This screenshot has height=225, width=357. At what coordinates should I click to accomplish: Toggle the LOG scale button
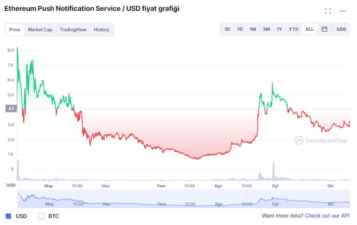point(341,29)
